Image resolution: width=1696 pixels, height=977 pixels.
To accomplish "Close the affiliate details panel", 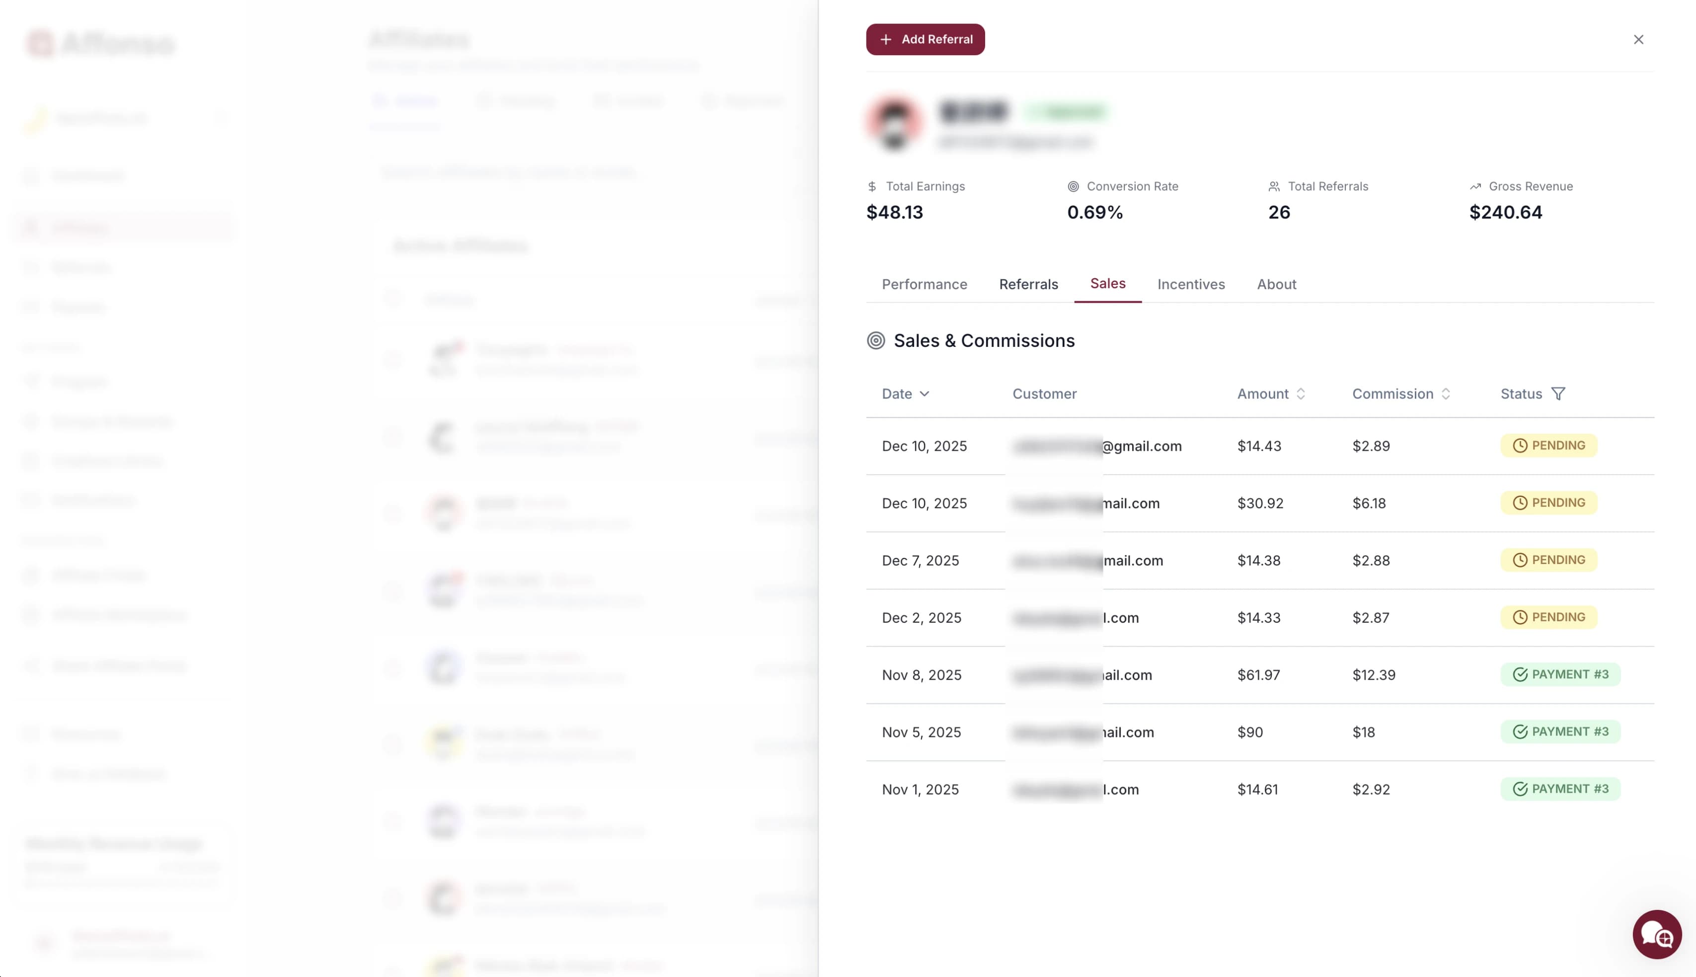I will click(1639, 39).
